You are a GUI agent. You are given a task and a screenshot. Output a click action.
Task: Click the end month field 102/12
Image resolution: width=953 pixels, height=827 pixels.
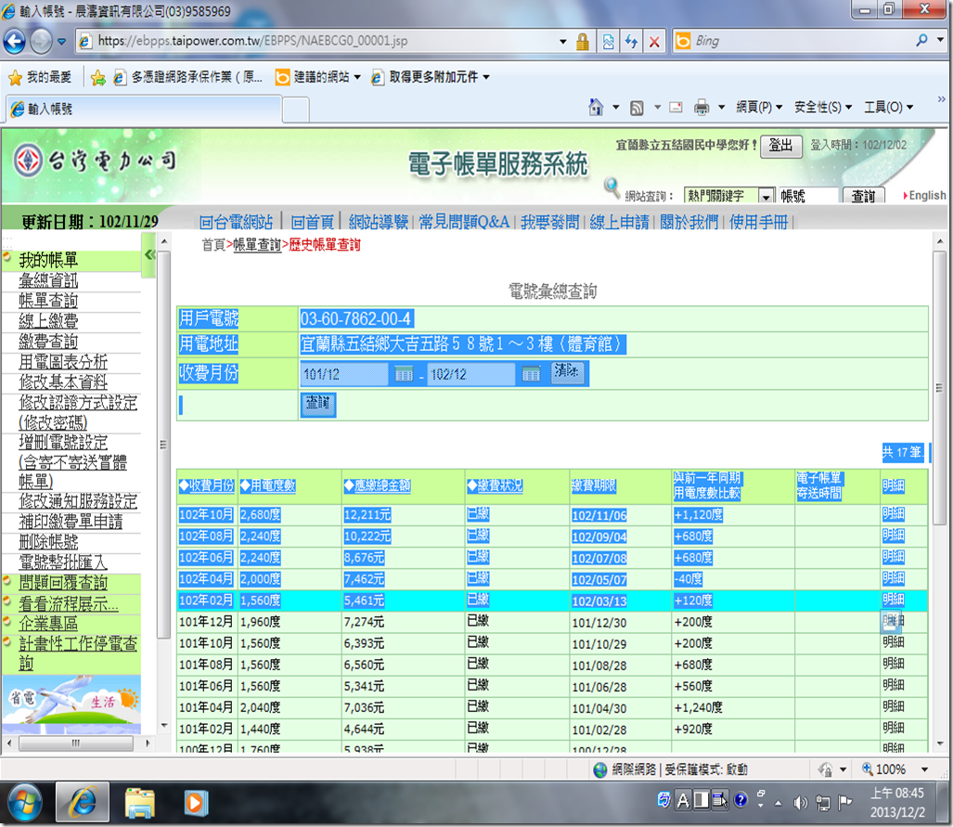(471, 374)
